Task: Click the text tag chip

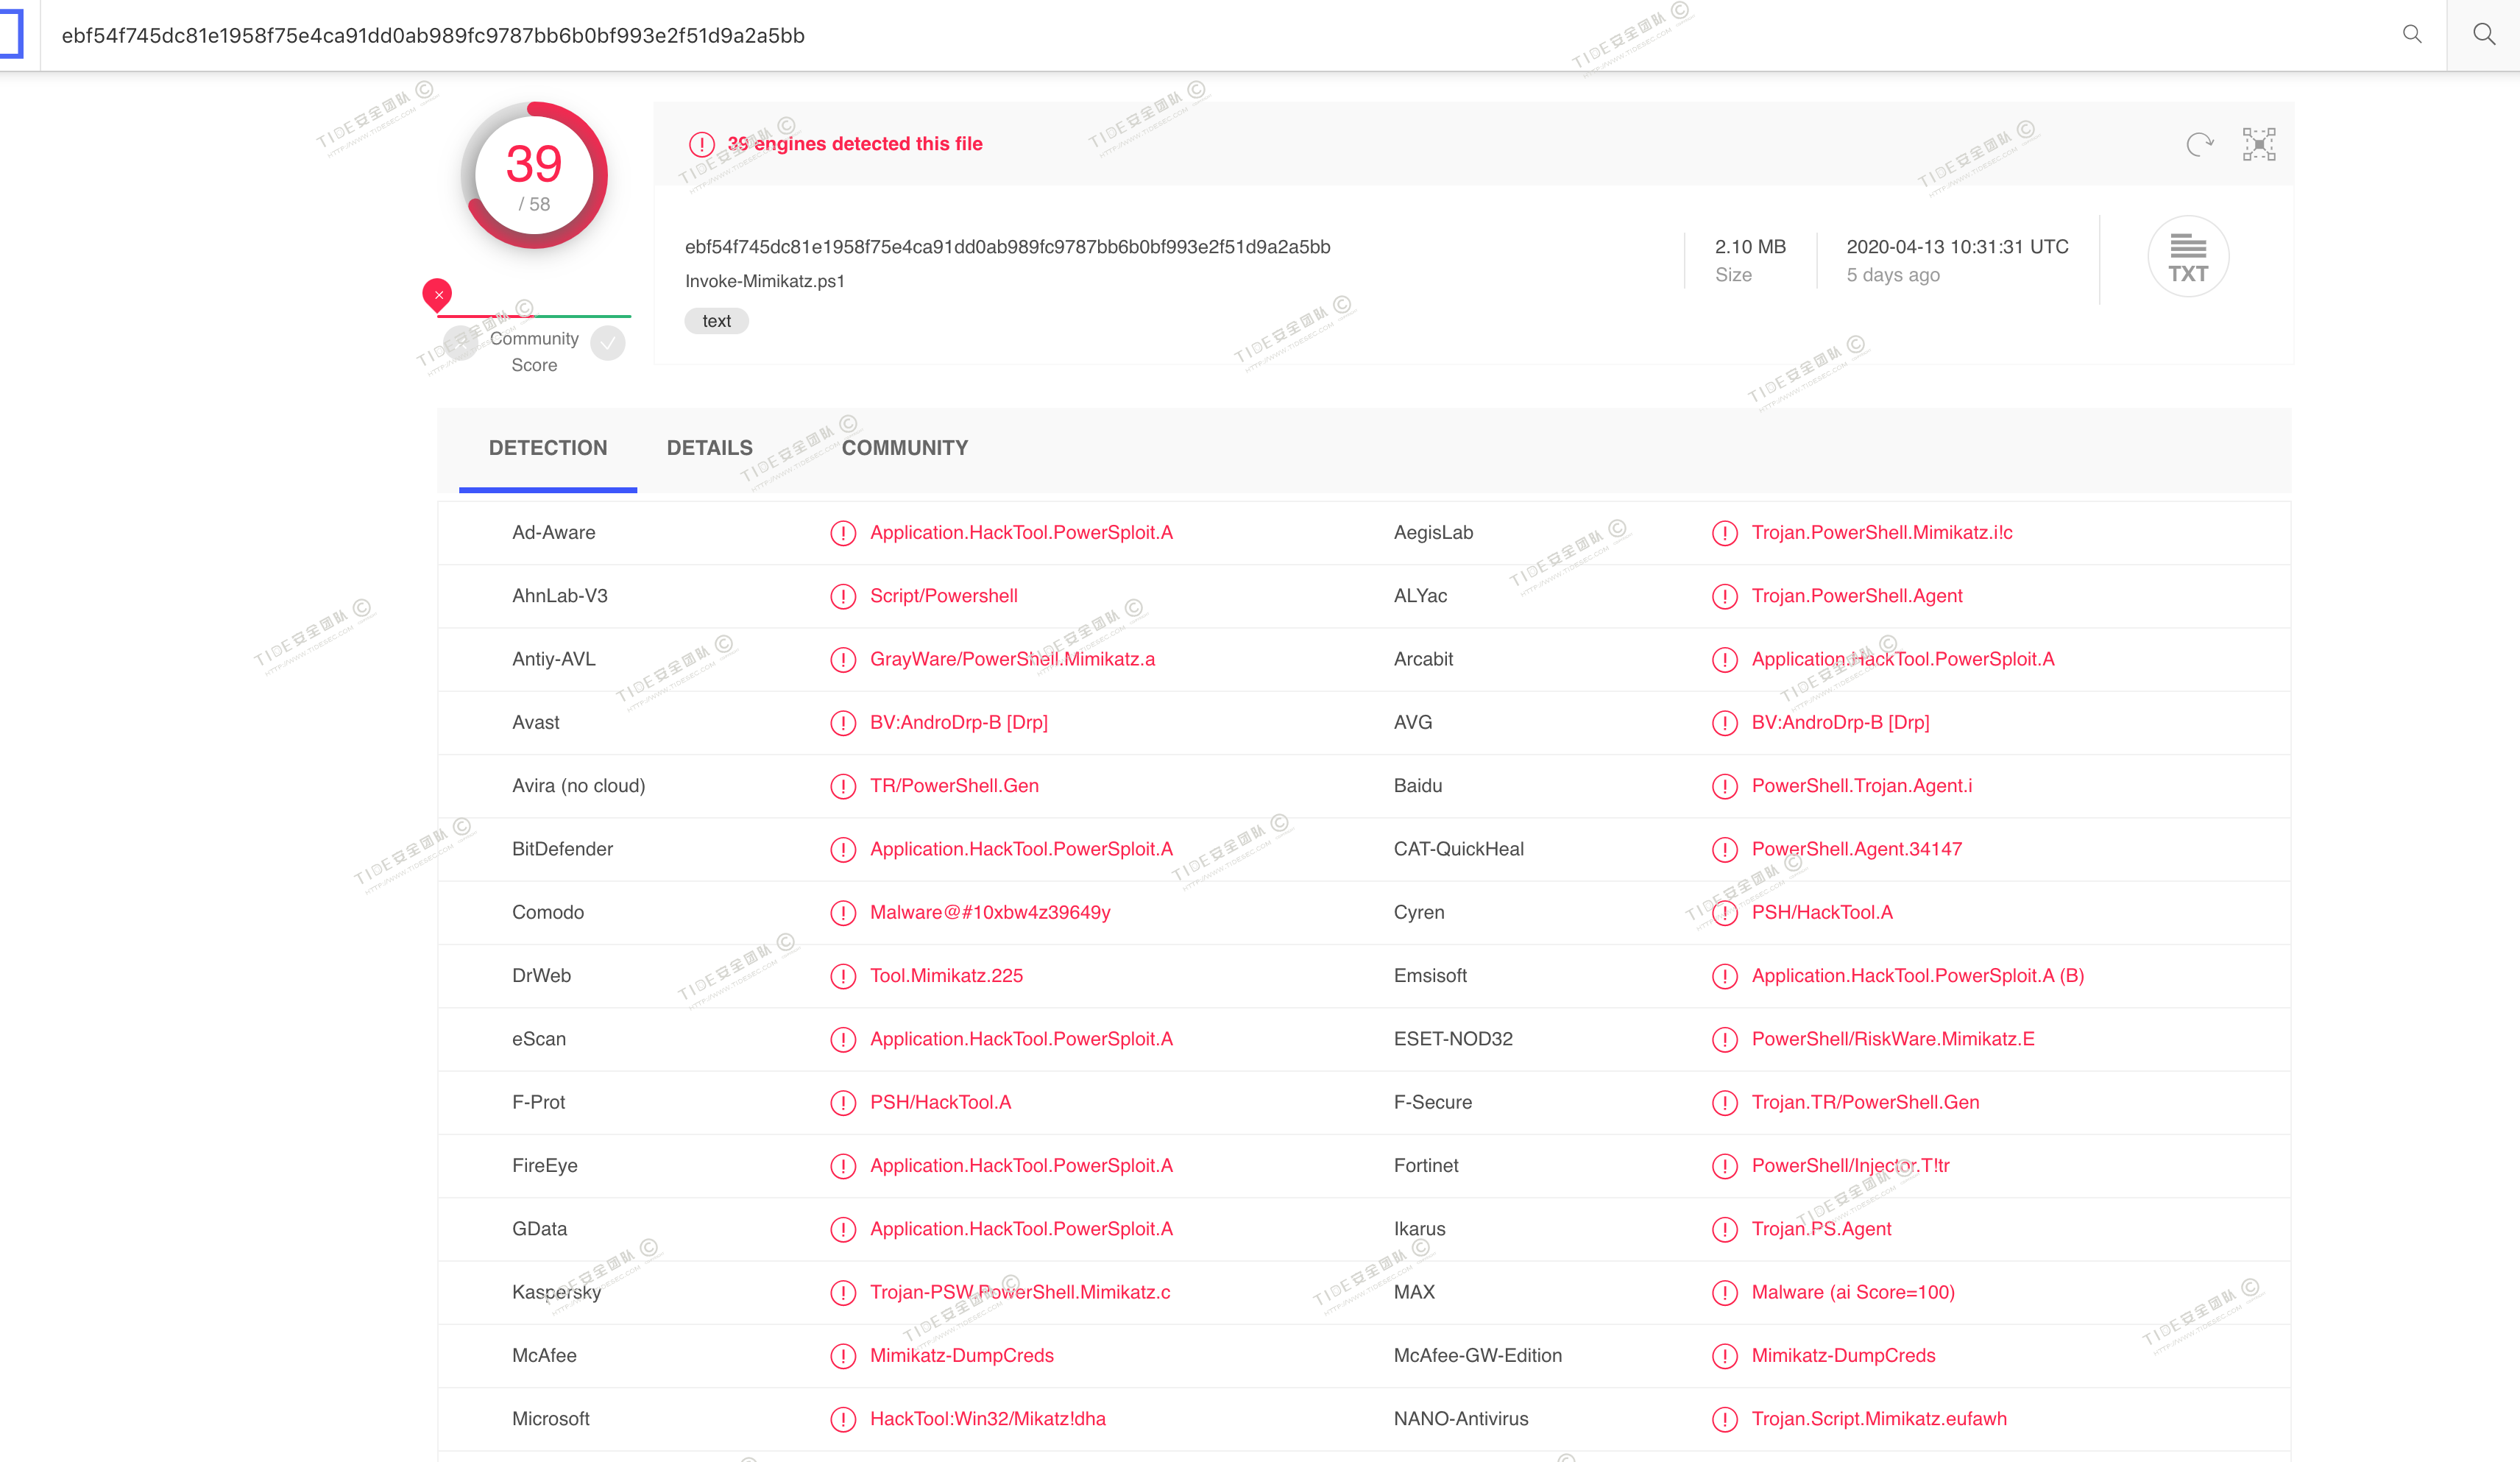Action: [716, 321]
